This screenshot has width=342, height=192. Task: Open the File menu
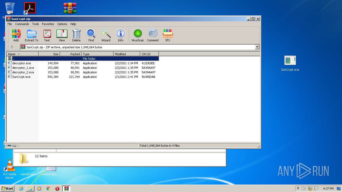(x=10, y=24)
